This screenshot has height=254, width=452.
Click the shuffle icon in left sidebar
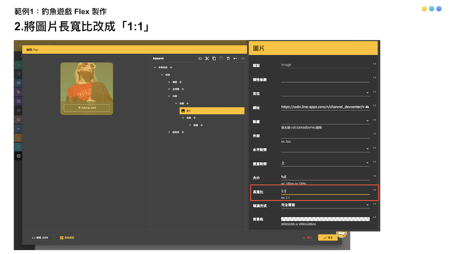point(18,74)
